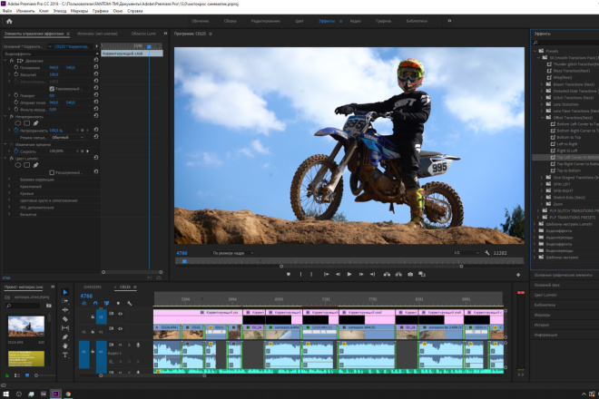Open blend mode dropdown Обычный
The image size is (599, 399).
pos(68,137)
